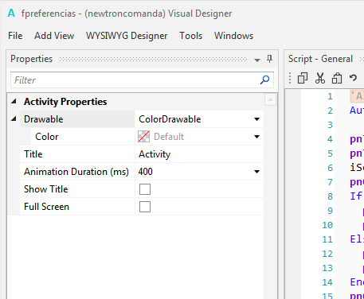Open the WYSIWYG Designer menu
The width and height of the screenshot is (364, 299).
point(127,36)
